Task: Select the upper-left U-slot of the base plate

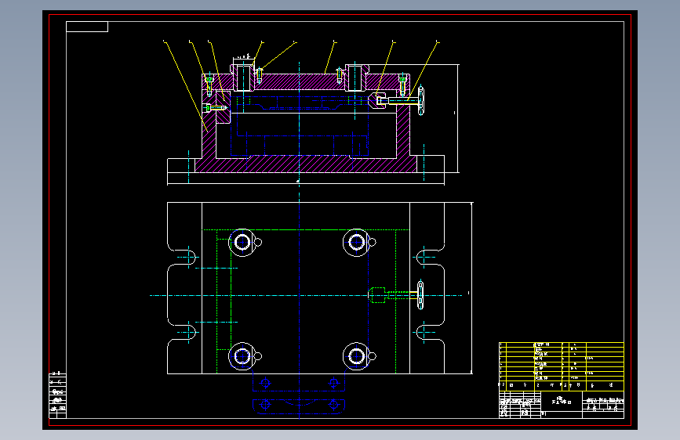Action: point(182,258)
